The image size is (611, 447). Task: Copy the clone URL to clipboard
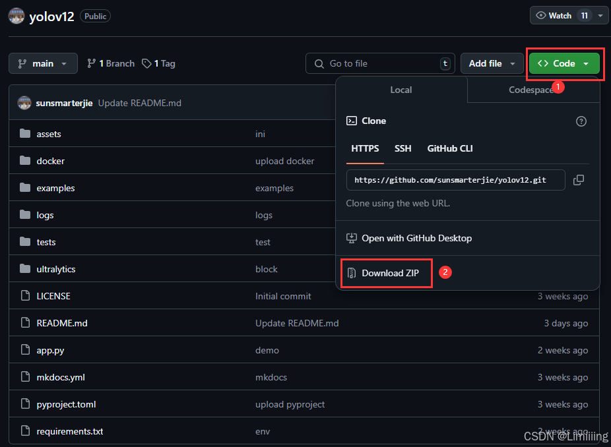pyautogui.click(x=579, y=180)
